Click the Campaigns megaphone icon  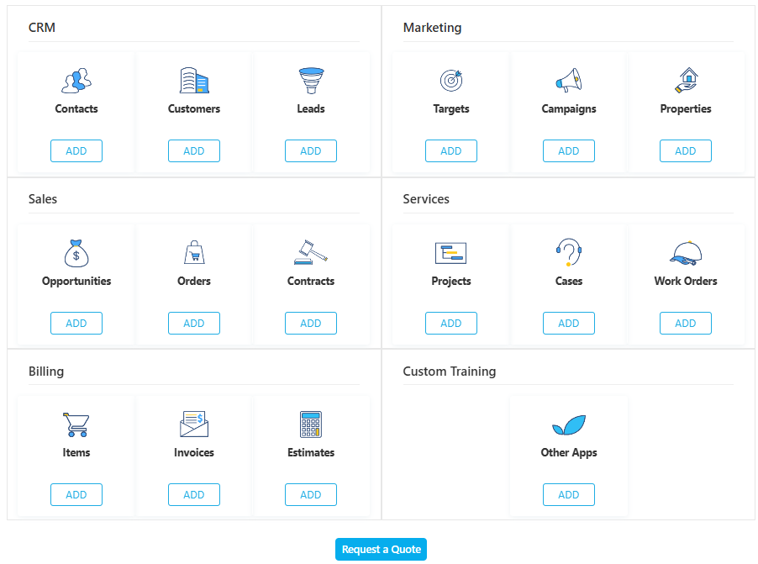(568, 81)
